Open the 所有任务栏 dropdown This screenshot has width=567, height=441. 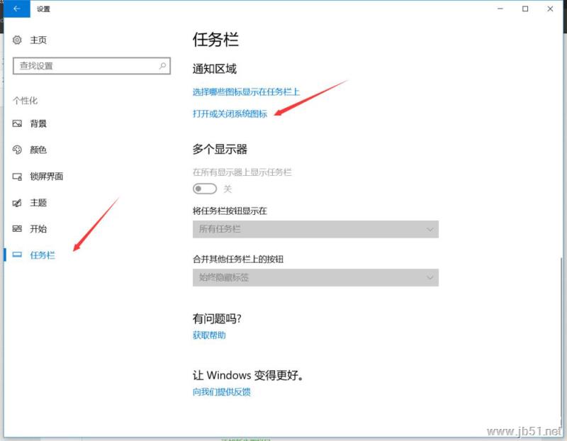point(315,229)
